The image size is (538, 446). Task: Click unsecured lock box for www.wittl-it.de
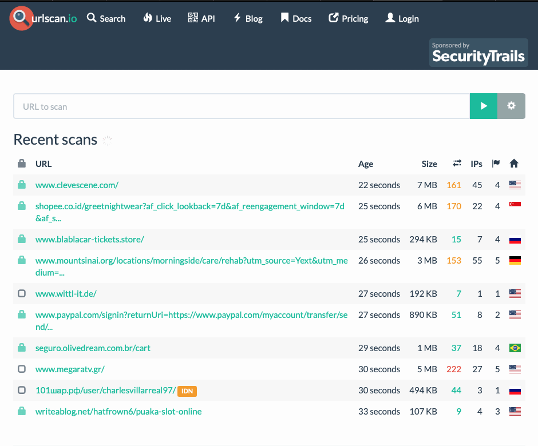click(22, 294)
